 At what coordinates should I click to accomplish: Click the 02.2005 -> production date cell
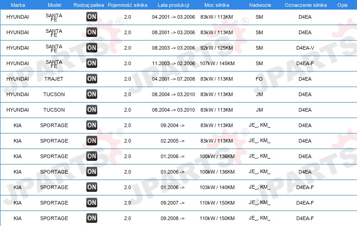point(173,141)
